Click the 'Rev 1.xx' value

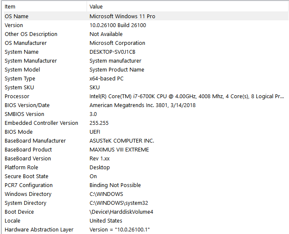[100, 158]
